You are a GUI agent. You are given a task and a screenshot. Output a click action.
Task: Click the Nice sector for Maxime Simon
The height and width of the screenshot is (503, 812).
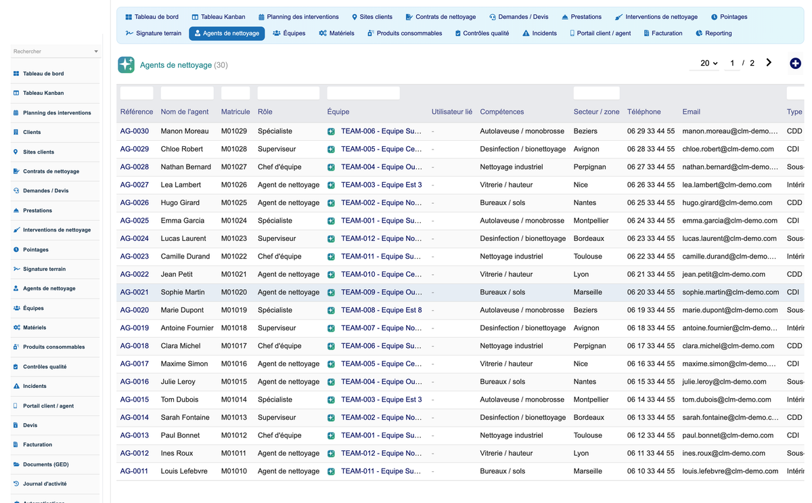click(581, 364)
